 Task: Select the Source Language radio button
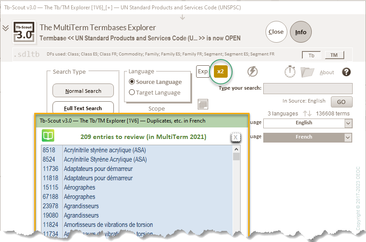(x=132, y=82)
